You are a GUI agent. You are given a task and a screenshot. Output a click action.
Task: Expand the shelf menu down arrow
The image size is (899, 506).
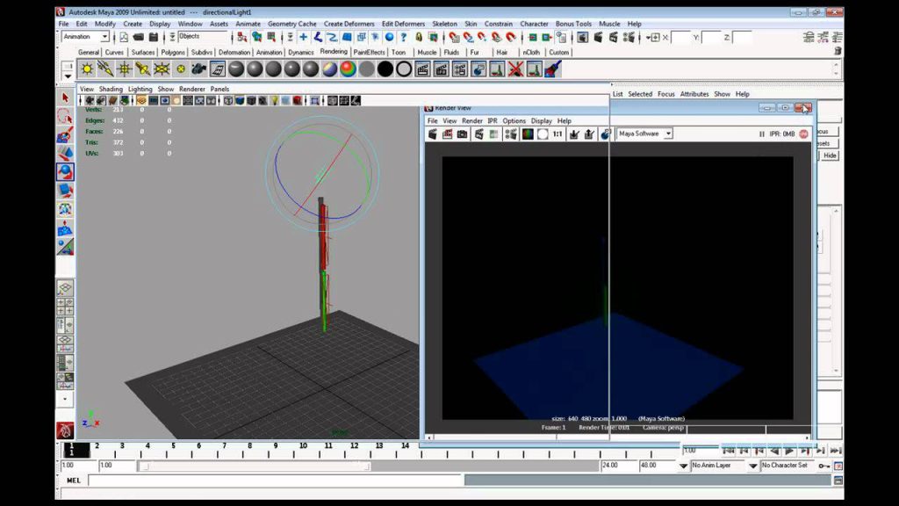[x=68, y=76]
